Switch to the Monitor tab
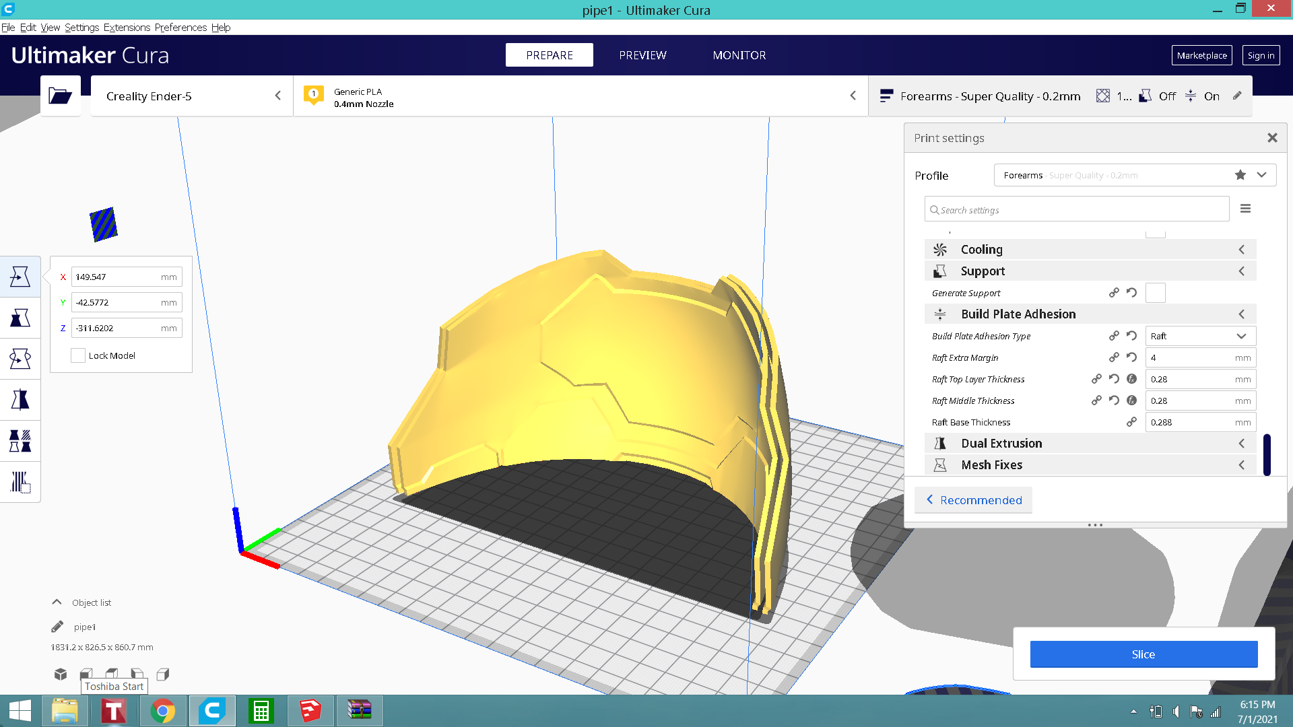The image size is (1293, 727). [x=739, y=55]
